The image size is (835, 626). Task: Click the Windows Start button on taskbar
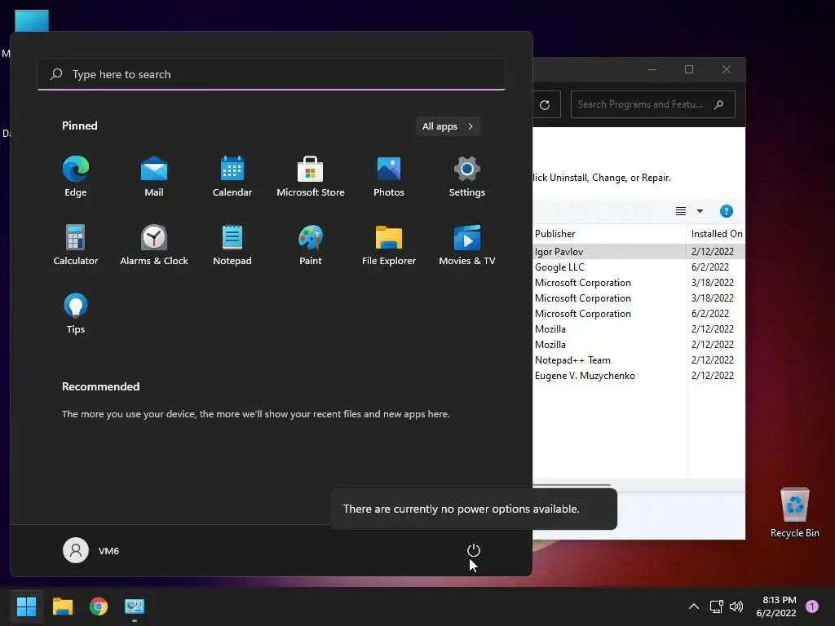[26, 606]
